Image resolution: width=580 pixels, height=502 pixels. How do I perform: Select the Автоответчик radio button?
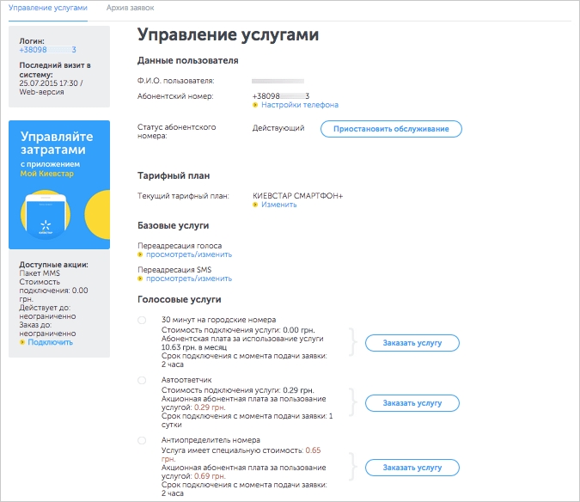(142, 380)
